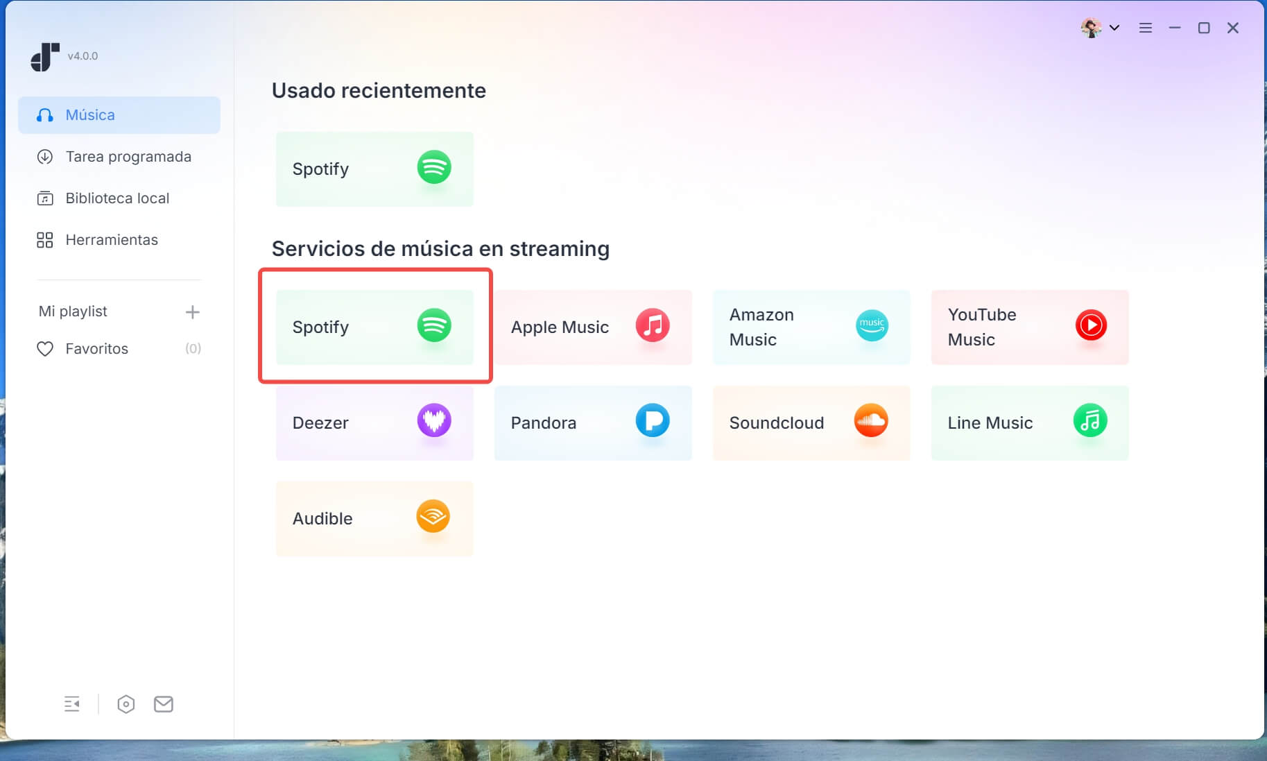Image resolution: width=1267 pixels, height=761 pixels.
Task: Add a new playlist with plus
Action: (x=192, y=312)
